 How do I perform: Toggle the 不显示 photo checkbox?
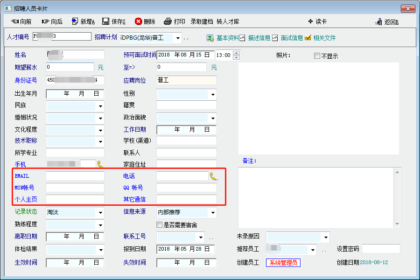317,56
